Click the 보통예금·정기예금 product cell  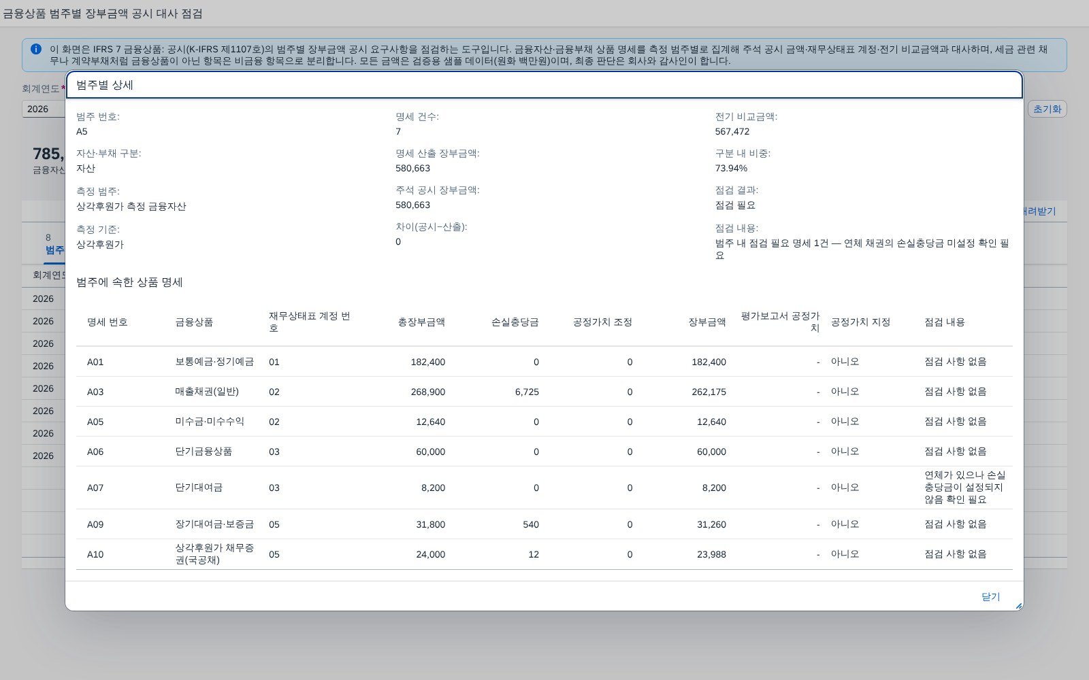(x=214, y=362)
